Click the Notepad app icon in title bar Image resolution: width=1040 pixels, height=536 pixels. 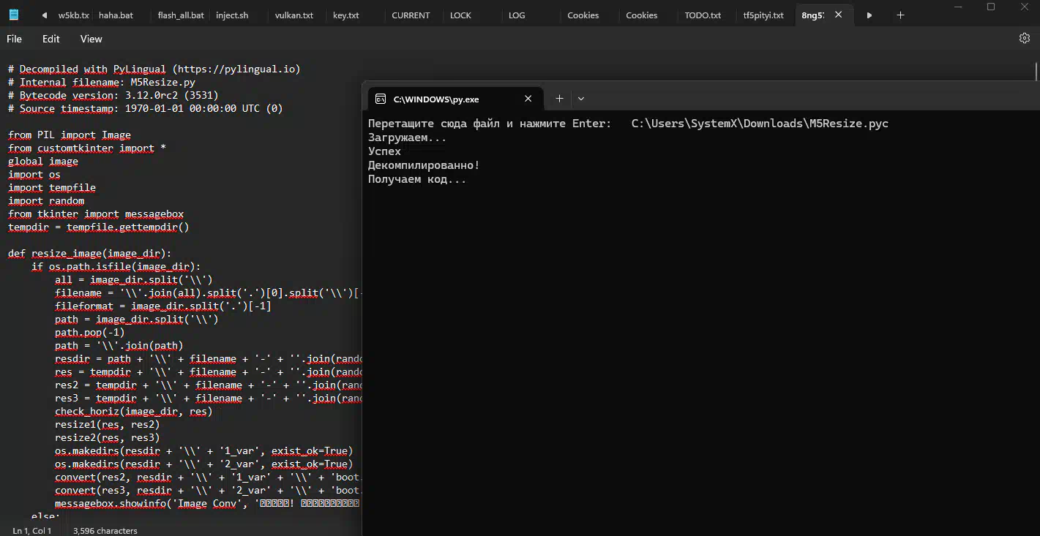[x=14, y=15]
